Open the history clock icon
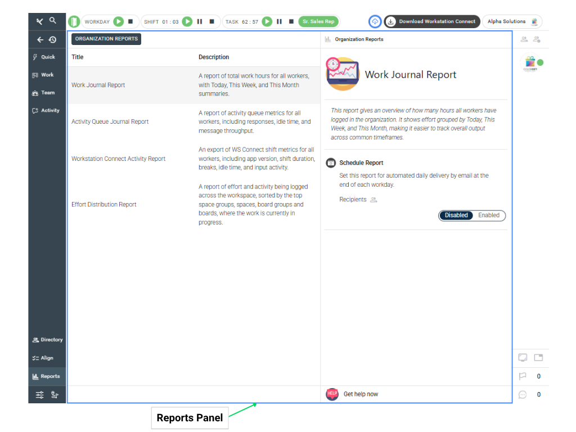576x432 pixels. point(52,40)
